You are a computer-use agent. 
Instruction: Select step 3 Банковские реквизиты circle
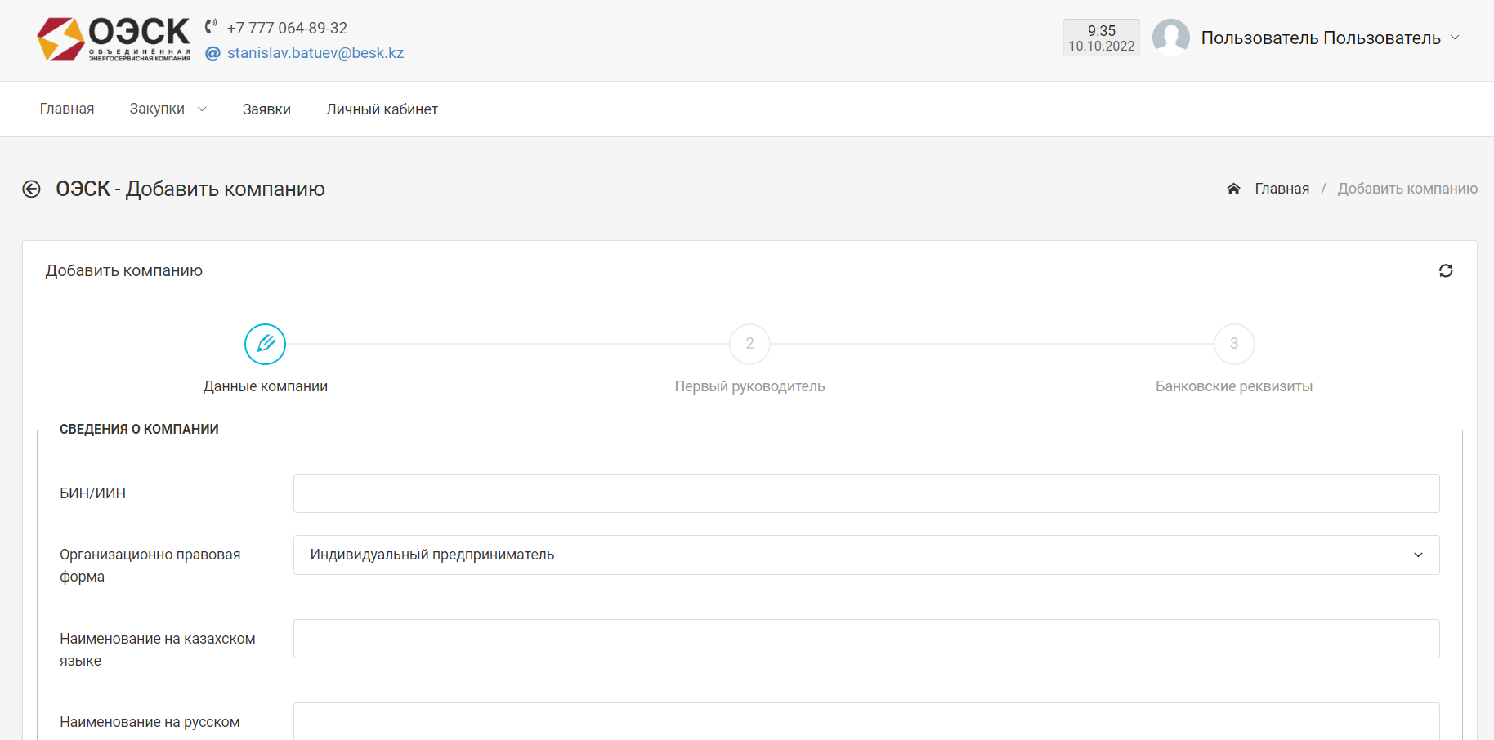tap(1233, 344)
